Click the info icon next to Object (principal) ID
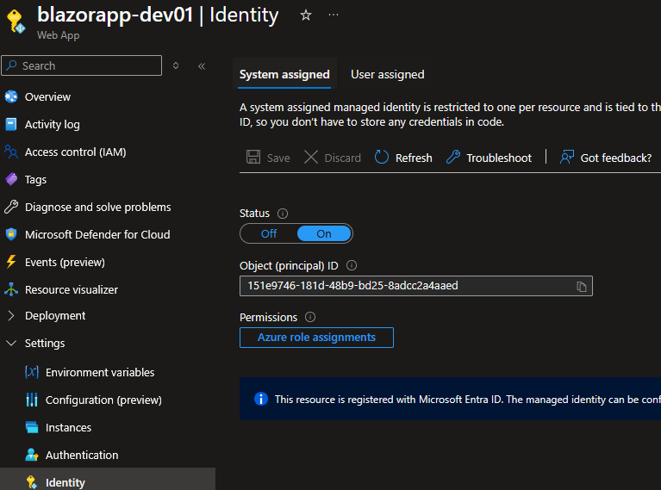Image resolution: width=661 pixels, height=490 pixels. coord(352,265)
